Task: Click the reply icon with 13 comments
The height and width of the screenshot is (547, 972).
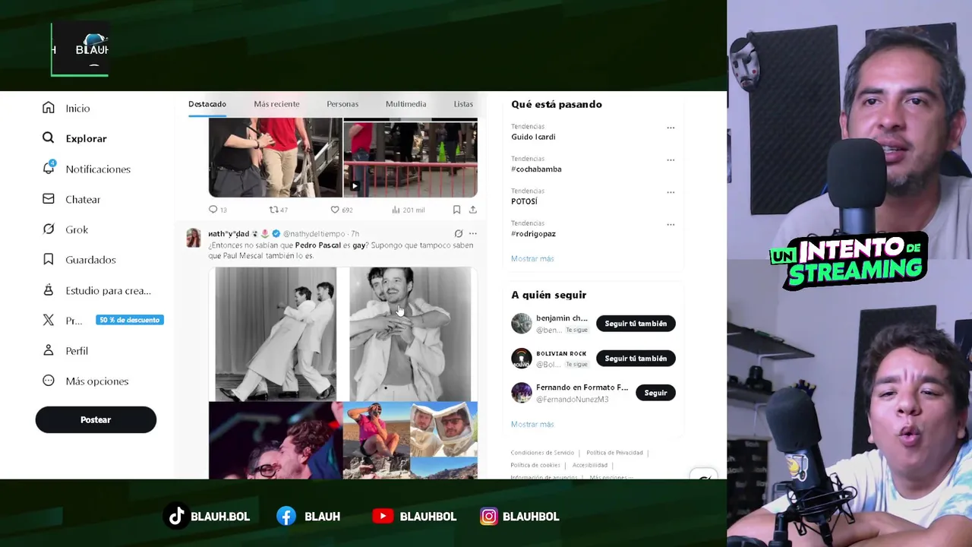Action: pos(213,210)
